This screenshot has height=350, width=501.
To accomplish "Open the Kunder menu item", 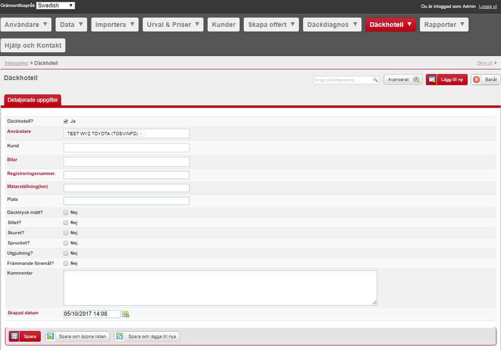I will (224, 24).
